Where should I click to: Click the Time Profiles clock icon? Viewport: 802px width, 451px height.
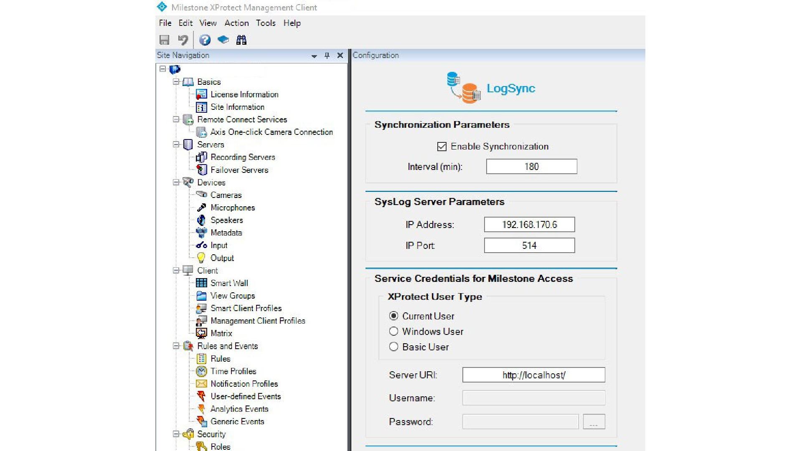(201, 371)
